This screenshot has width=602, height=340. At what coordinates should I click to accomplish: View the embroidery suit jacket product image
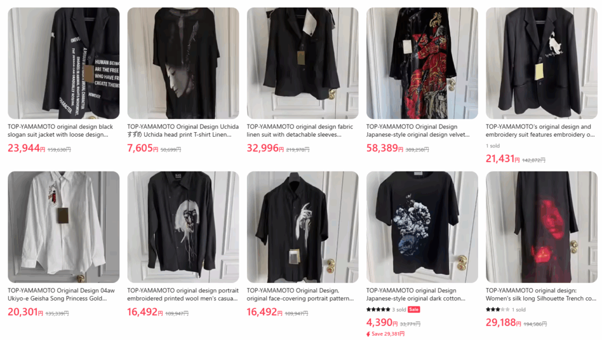[541, 63]
